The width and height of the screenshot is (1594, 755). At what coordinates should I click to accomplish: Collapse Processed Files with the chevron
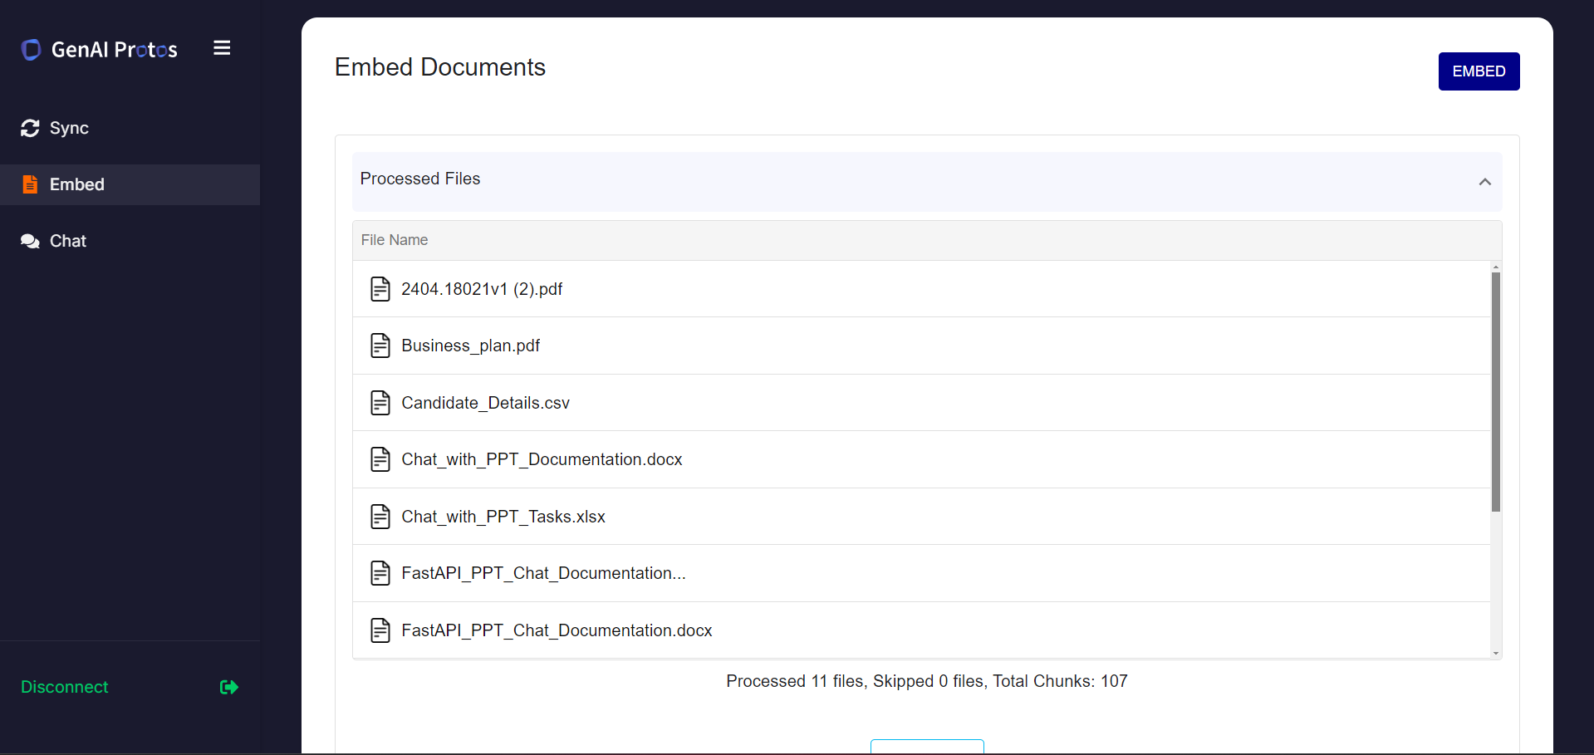tap(1485, 182)
